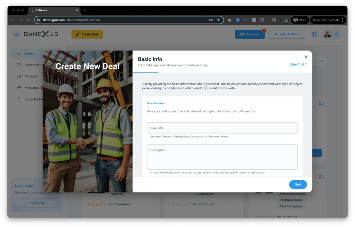Click the site information icon in address bar
This screenshot has width=355, height=227.
(x=38, y=20)
